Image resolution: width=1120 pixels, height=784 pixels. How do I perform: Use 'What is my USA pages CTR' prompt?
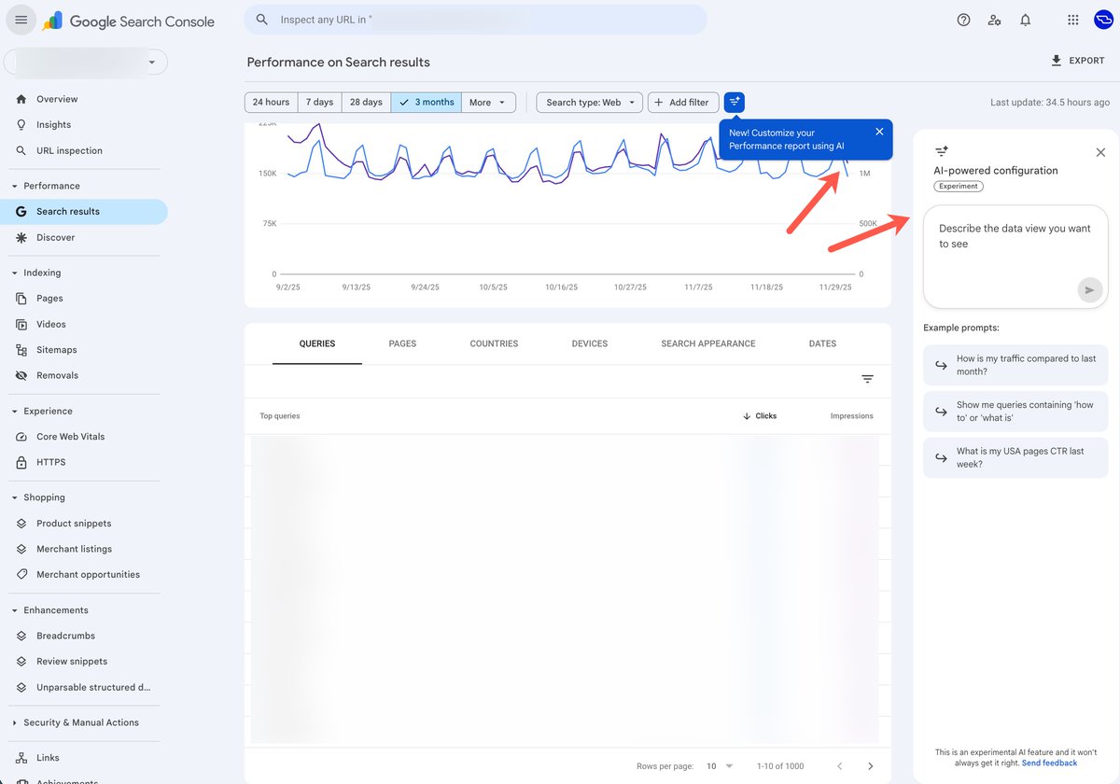[1015, 457]
